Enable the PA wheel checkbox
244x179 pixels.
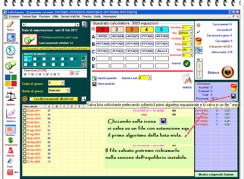pyautogui.click(x=26, y=64)
